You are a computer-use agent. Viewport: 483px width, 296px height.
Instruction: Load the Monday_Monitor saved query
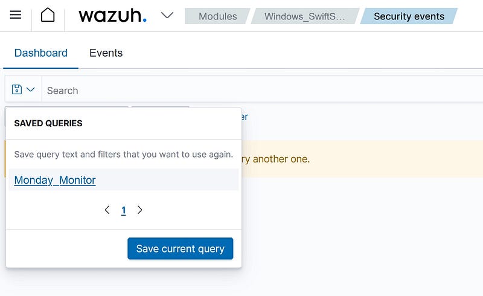point(55,180)
